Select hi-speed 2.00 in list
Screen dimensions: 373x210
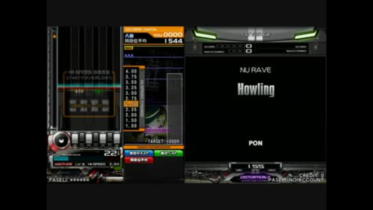(131, 115)
